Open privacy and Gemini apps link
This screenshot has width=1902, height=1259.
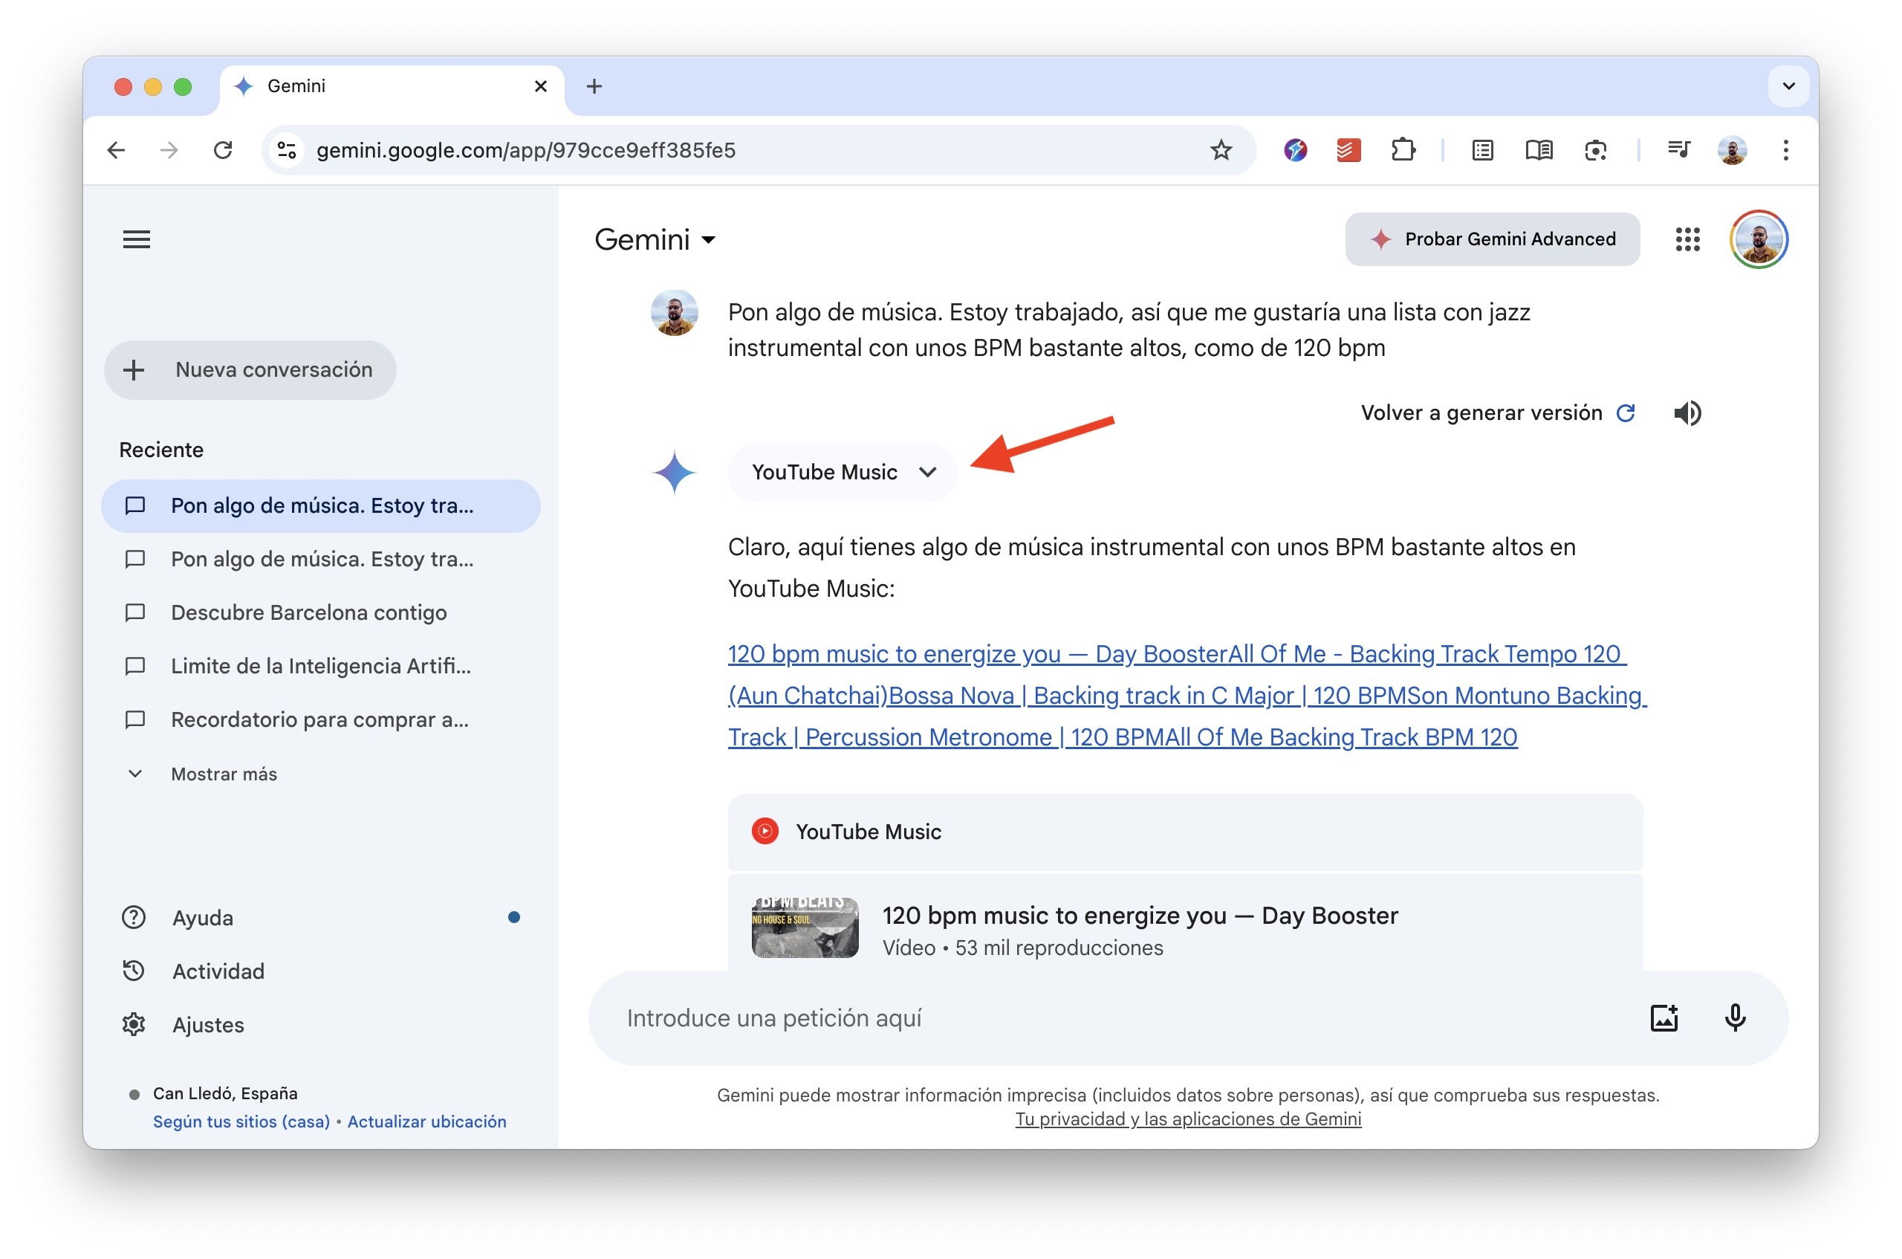(x=1188, y=1119)
